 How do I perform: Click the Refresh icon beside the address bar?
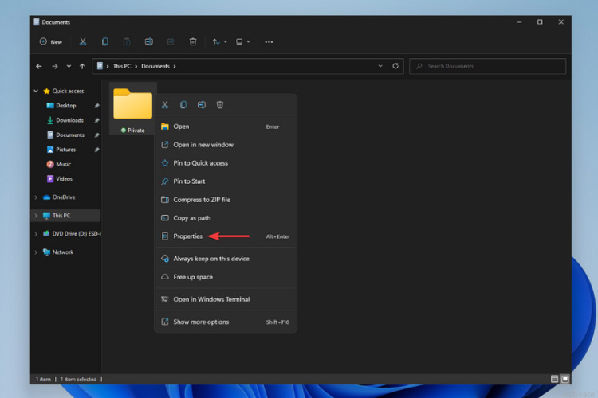click(395, 66)
